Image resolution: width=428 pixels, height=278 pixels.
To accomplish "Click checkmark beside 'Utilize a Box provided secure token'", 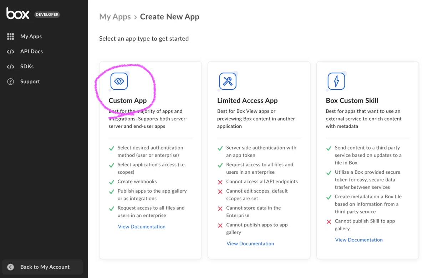I will click(x=329, y=173).
